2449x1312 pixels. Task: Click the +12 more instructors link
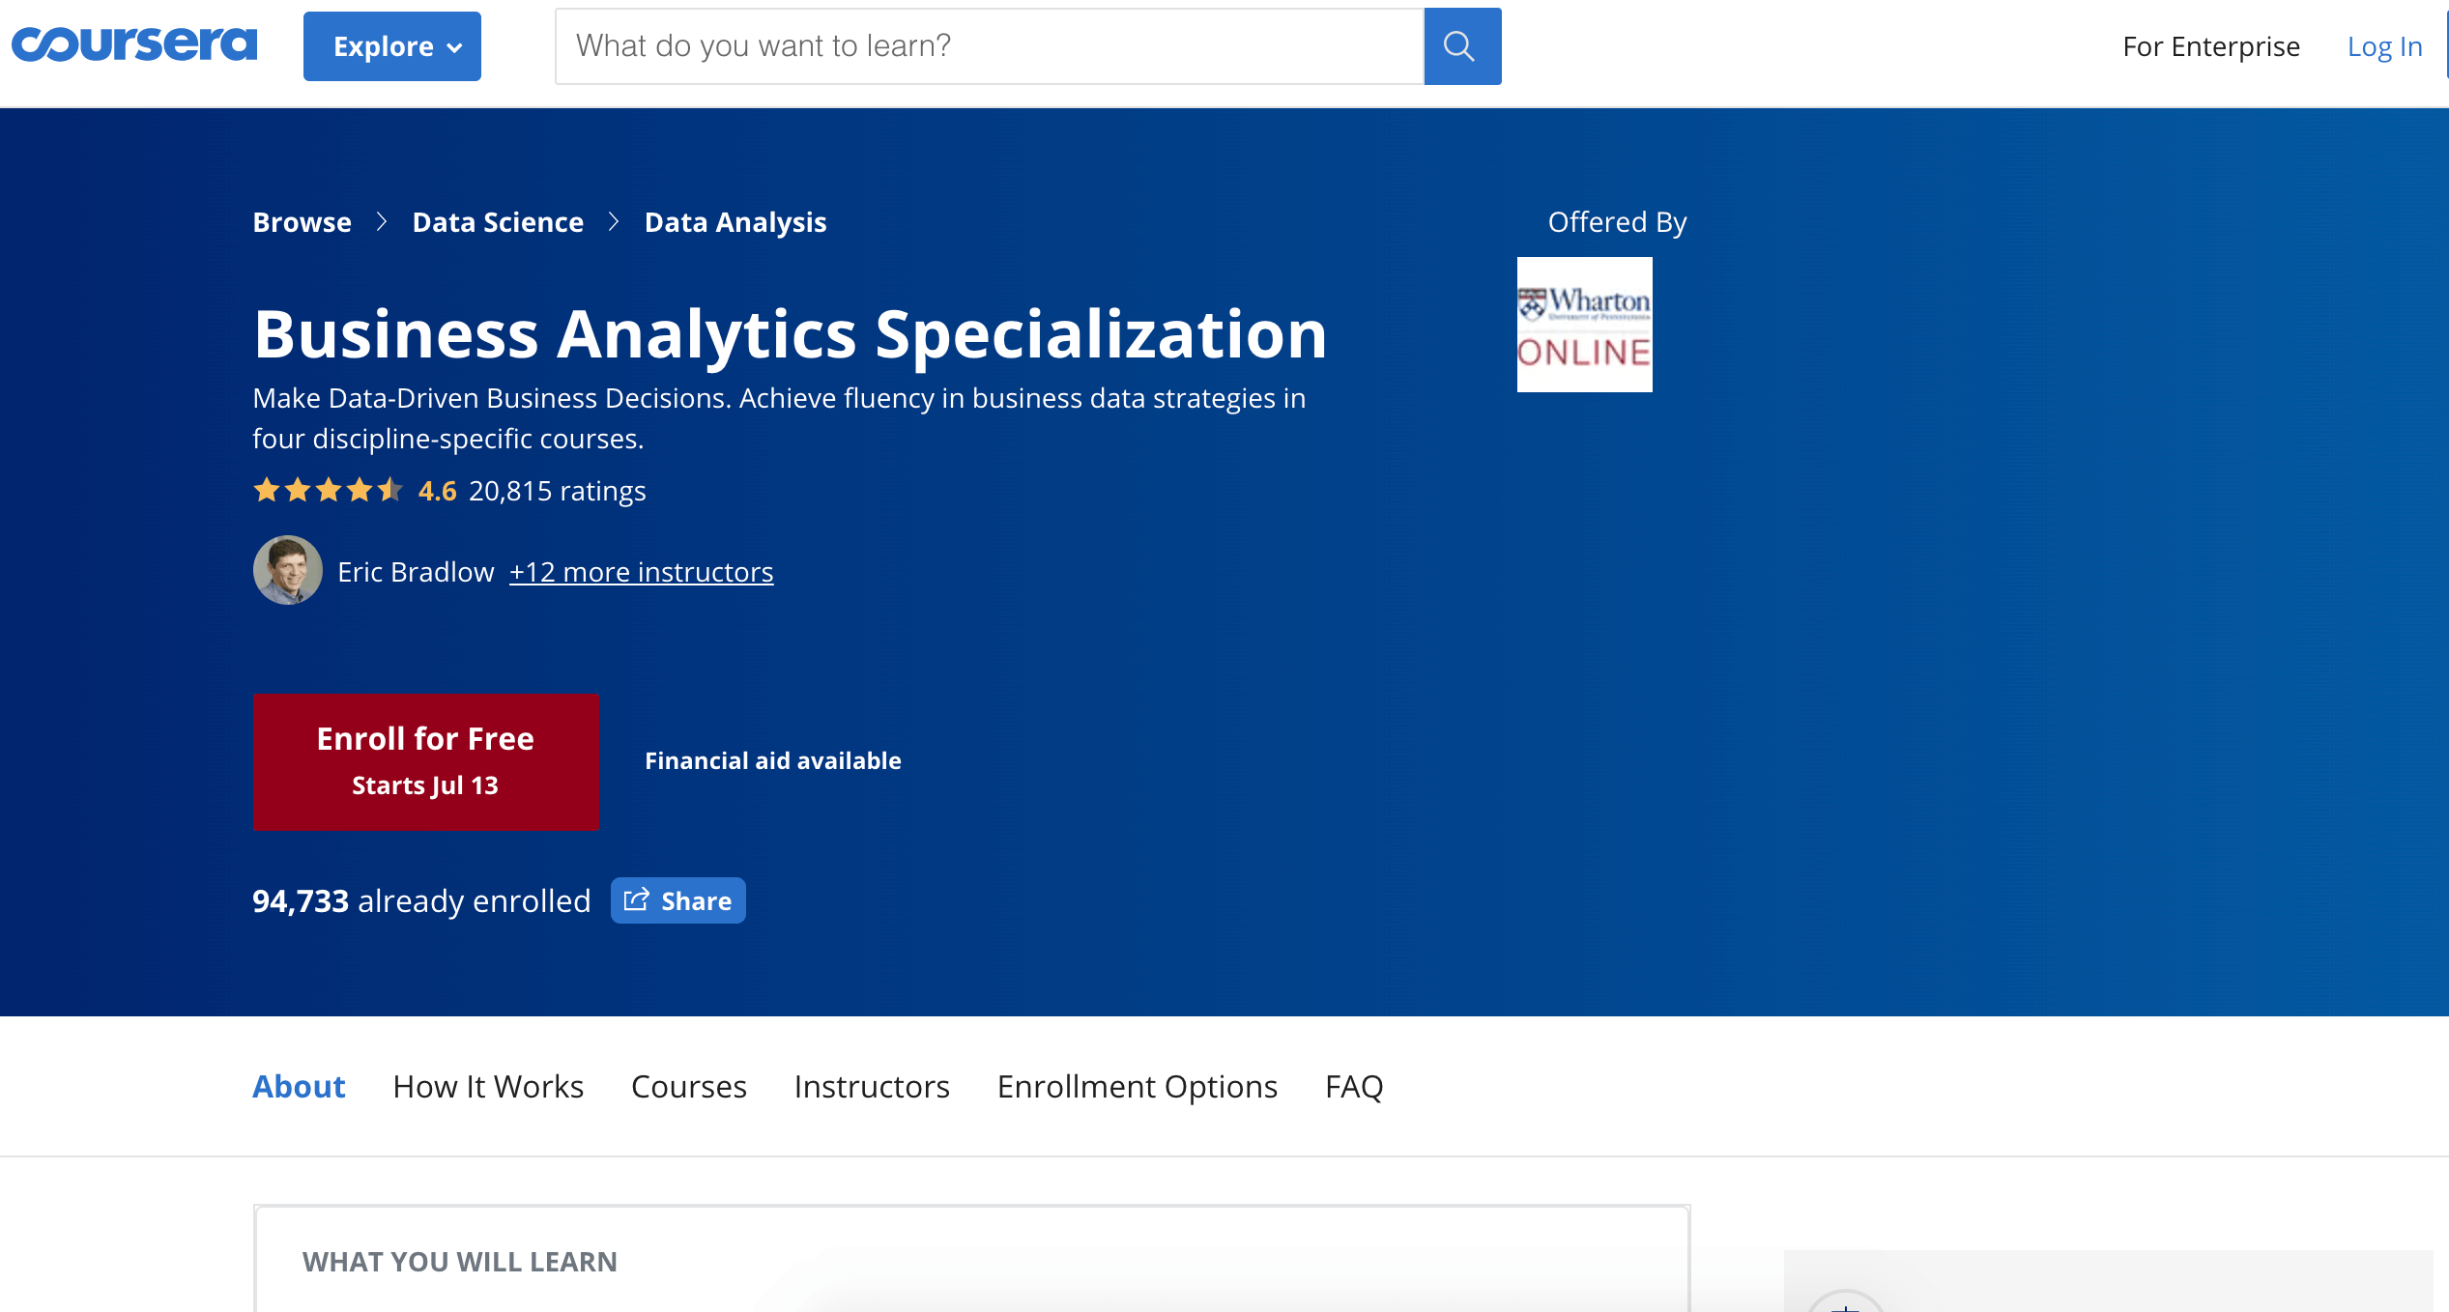(x=642, y=570)
